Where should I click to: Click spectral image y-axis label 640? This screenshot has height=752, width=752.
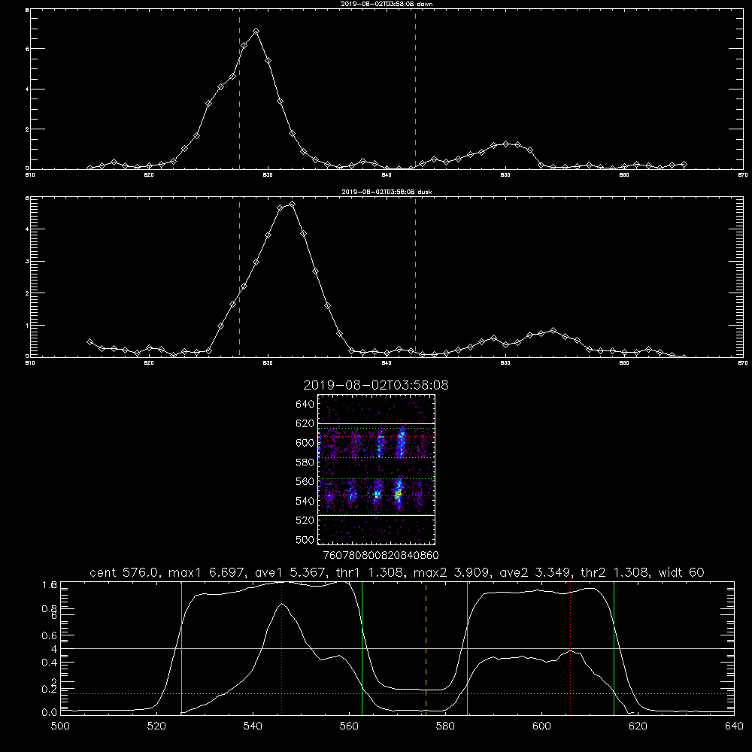click(305, 405)
